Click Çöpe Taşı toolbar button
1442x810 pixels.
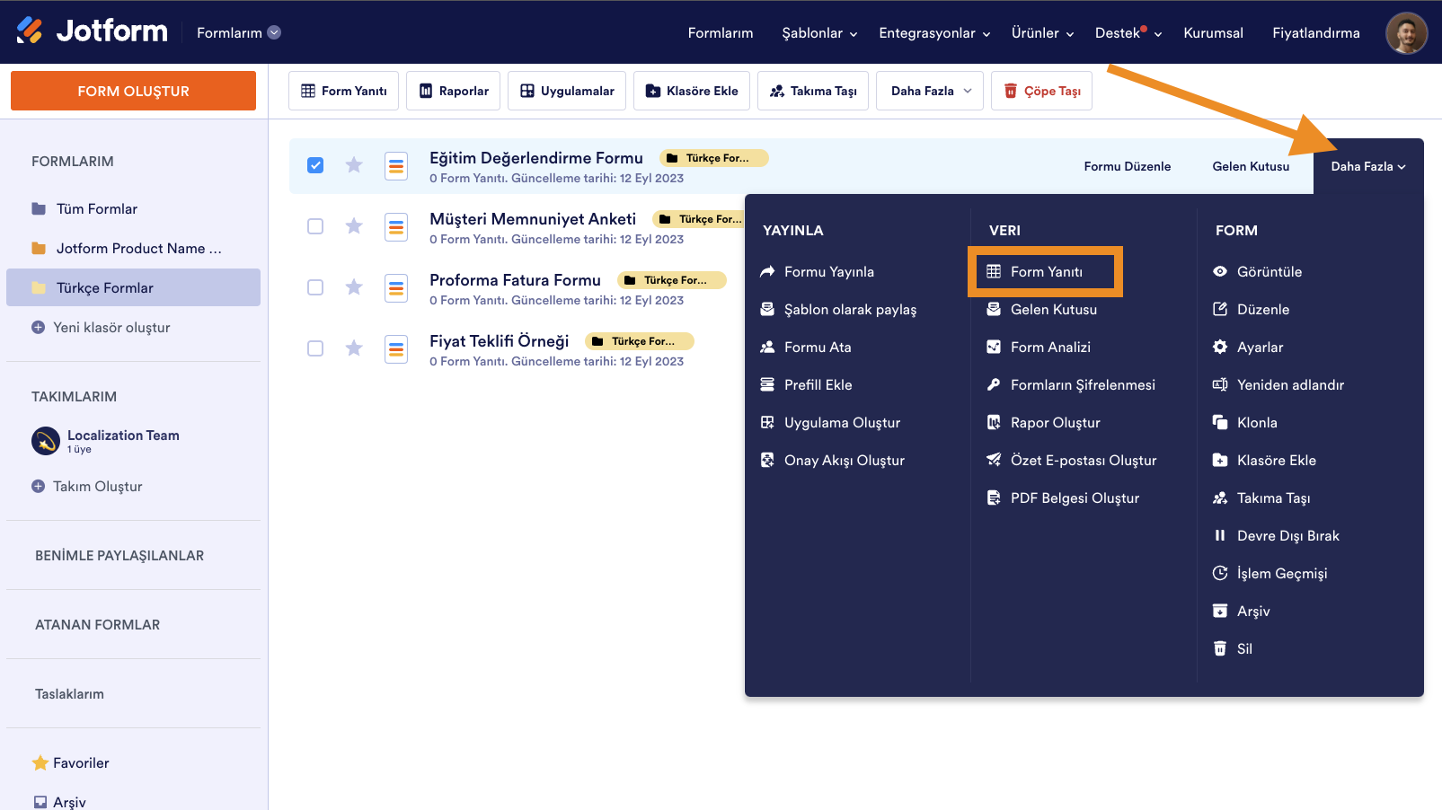point(1041,91)
